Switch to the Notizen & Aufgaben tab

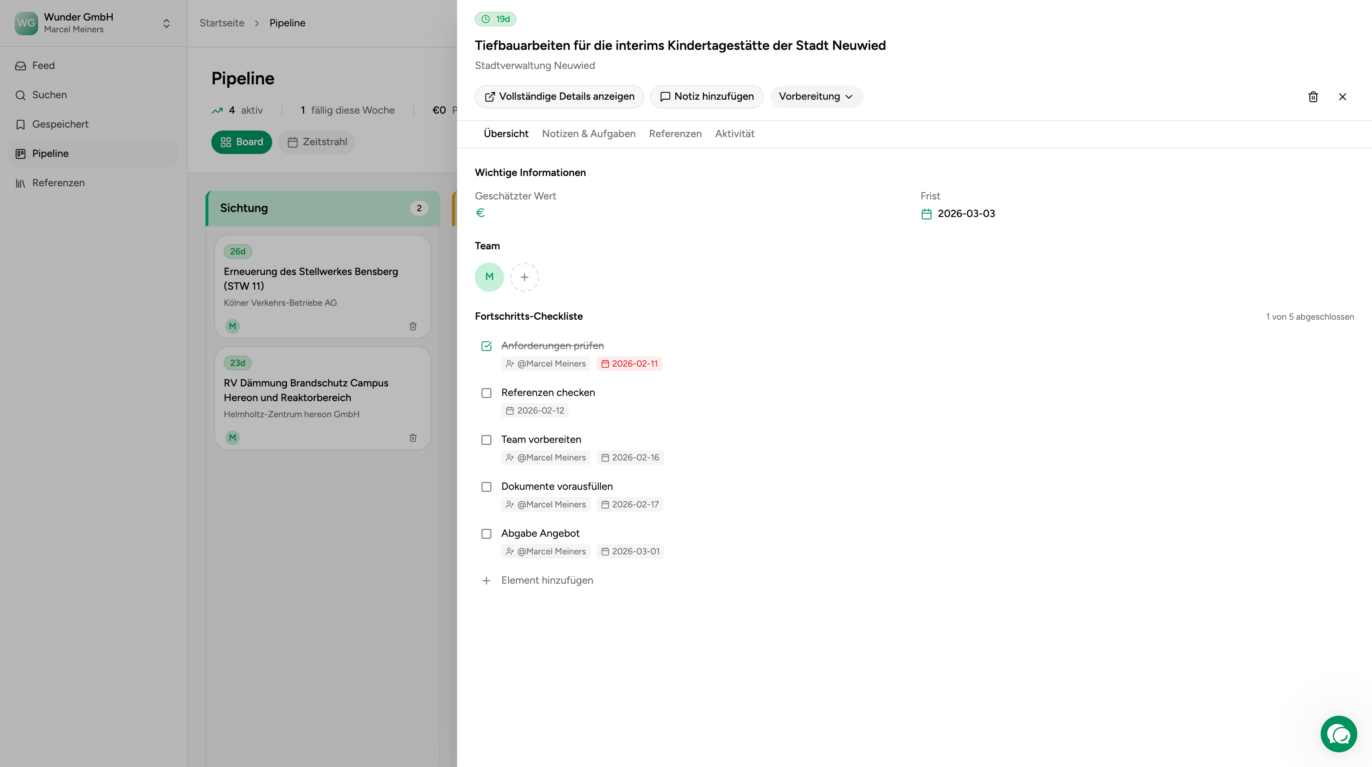[588, 134]
